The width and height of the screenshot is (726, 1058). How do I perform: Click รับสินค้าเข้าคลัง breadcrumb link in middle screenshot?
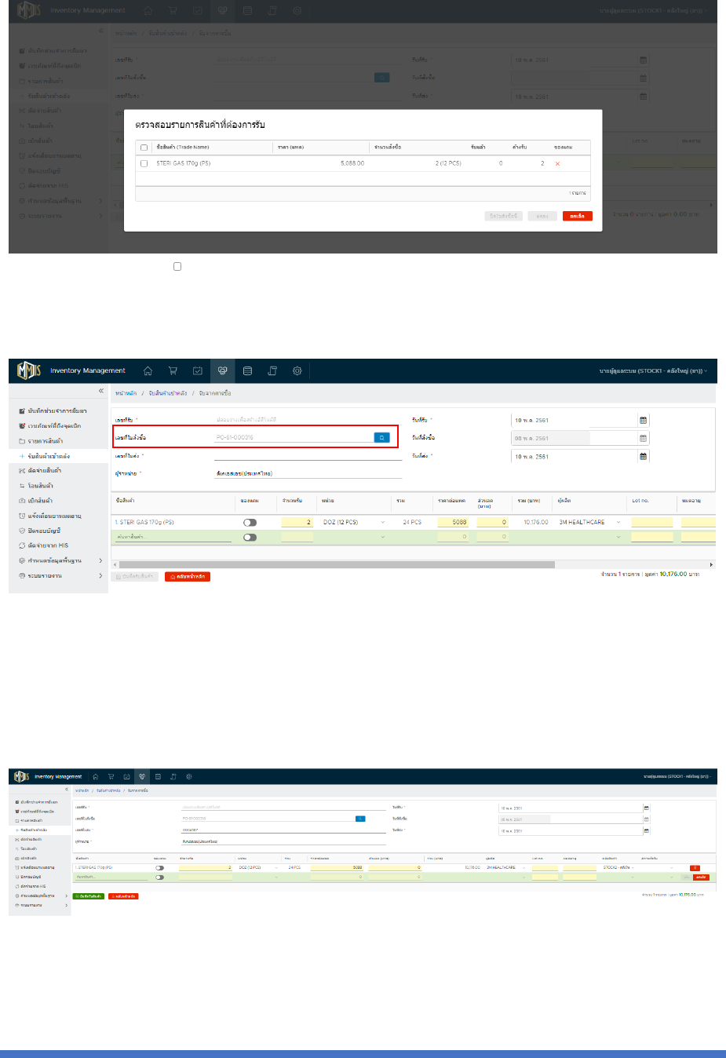[x=168, y=393]
